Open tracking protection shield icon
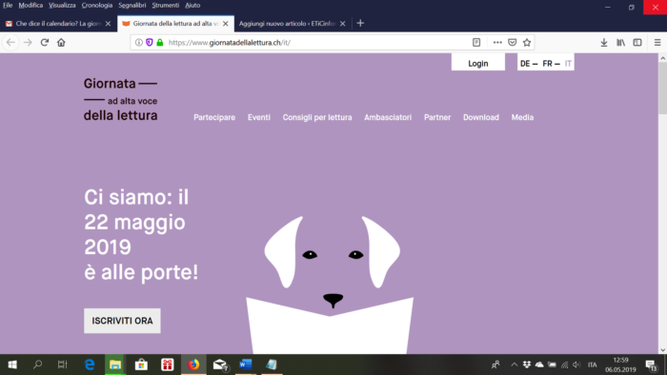 (x=150, y=43)
